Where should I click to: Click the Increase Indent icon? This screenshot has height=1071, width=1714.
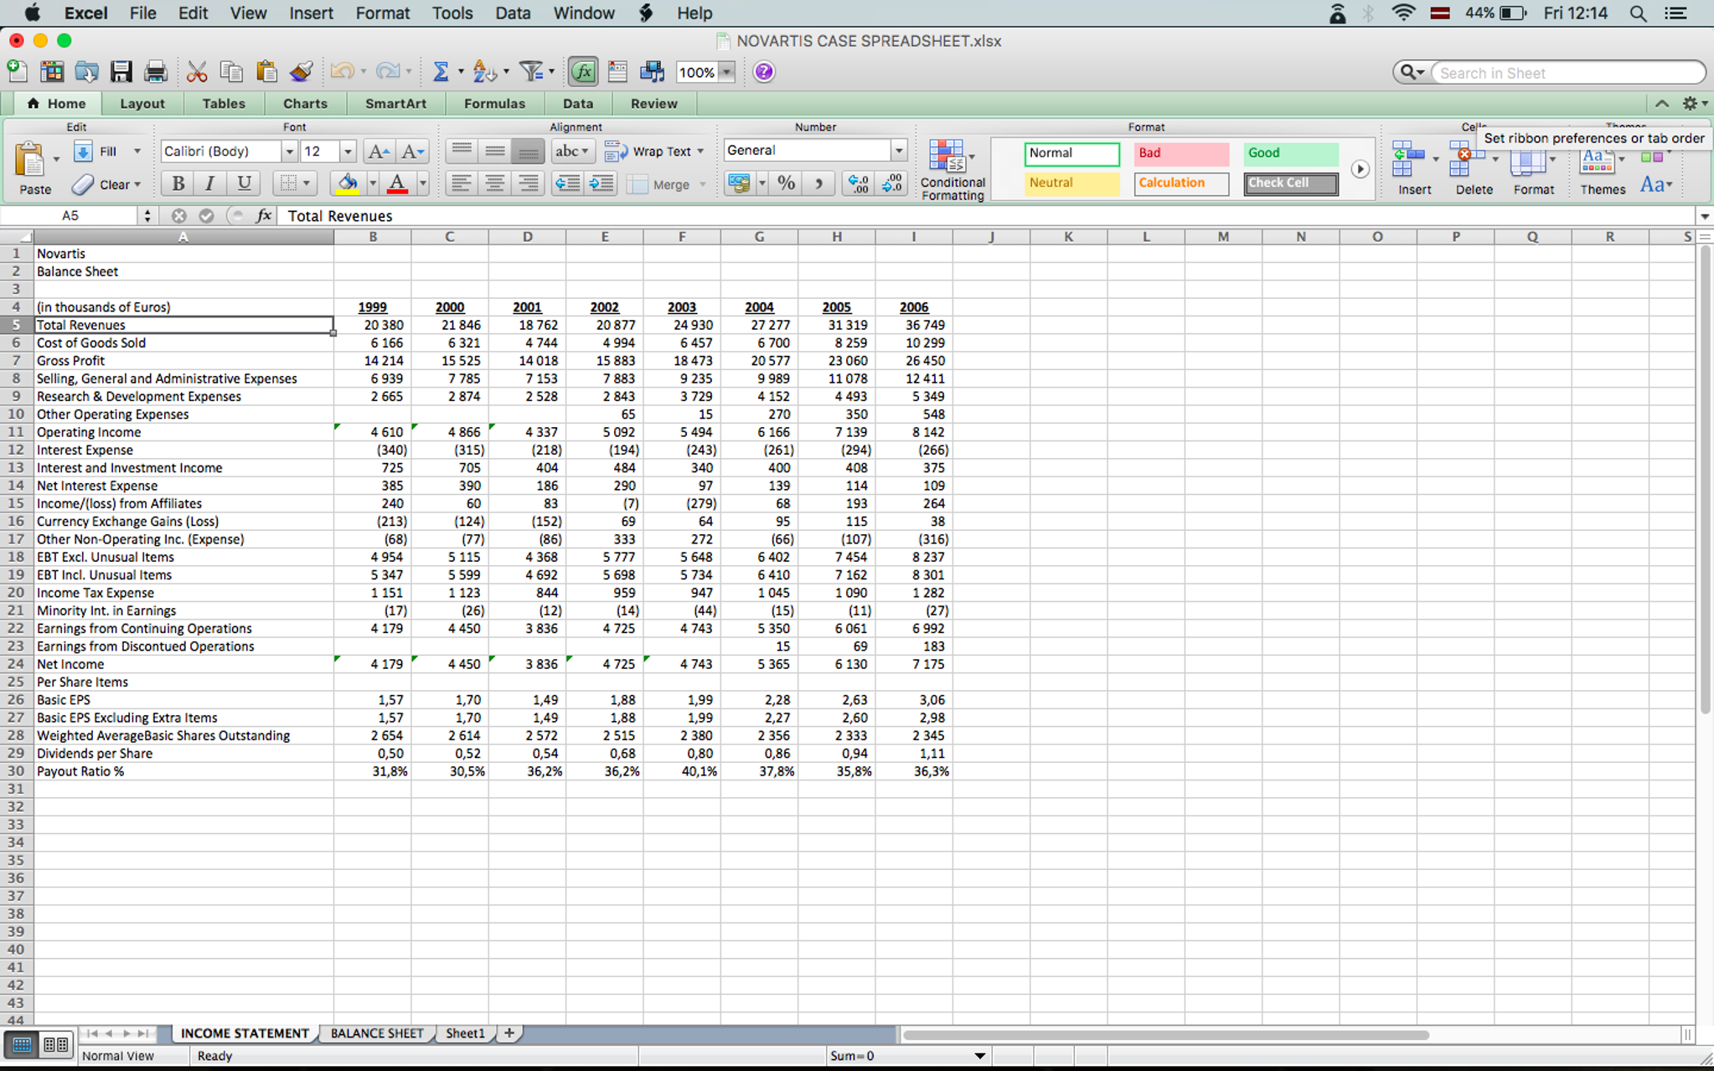pyautogui.click(x=601, y=183)
